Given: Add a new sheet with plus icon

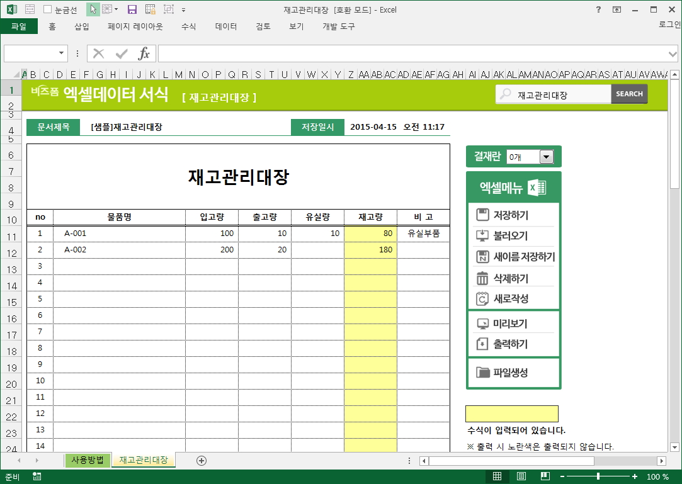Looking at the screenshot, I should (x=202, y=461).
